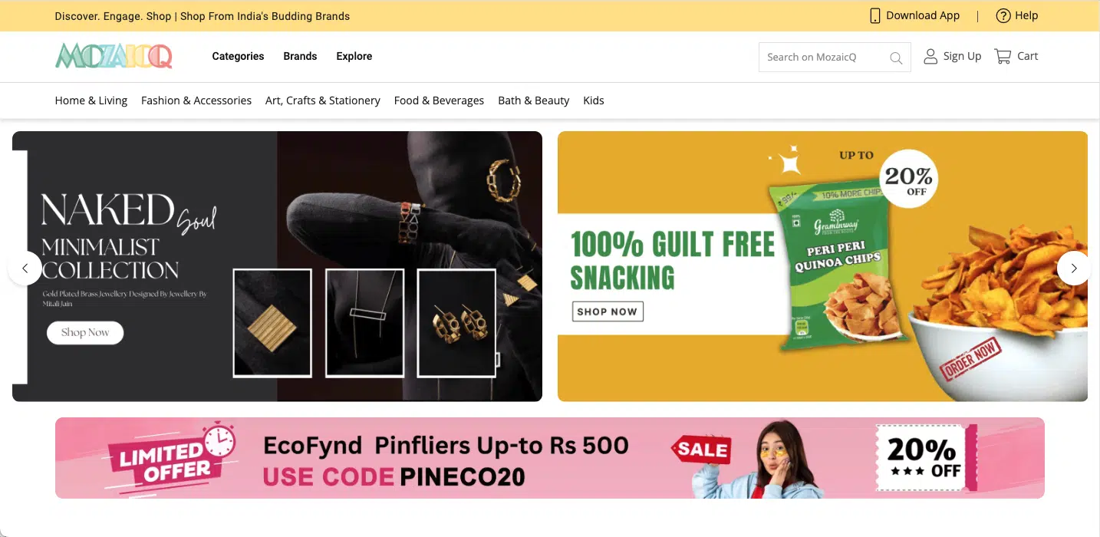Click the MozaicQ logo
The width and height of the screenshot is (1100, 537).
[x=114, y=56]
